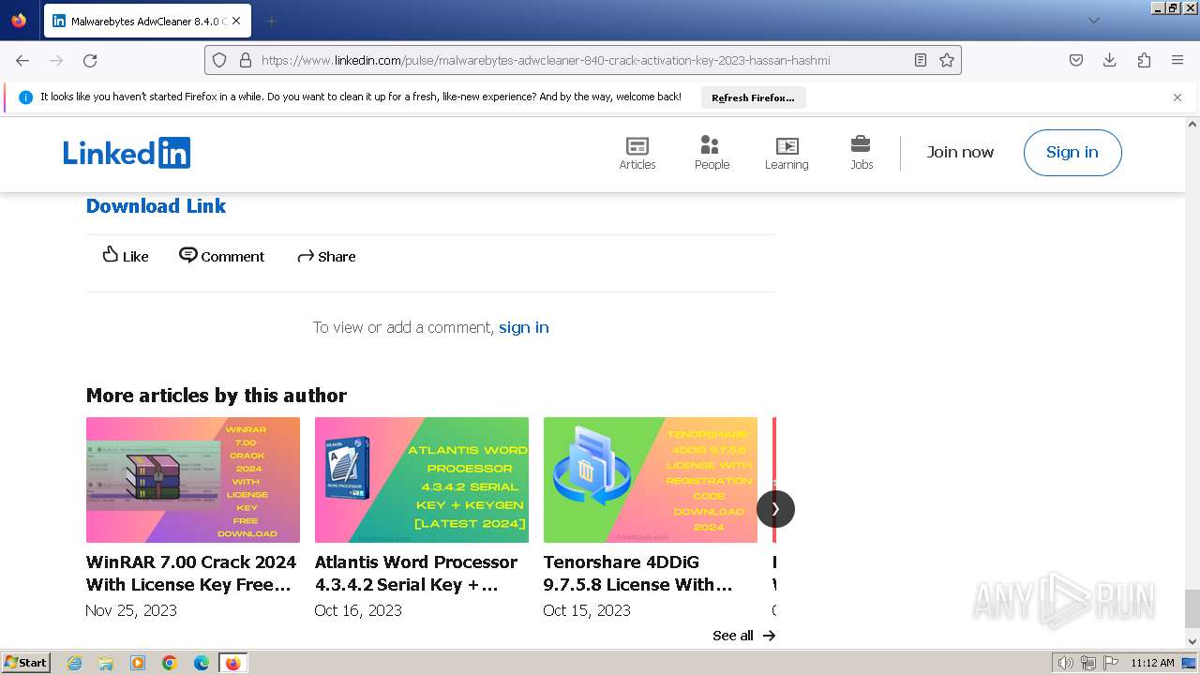Image resolution: width=1200 pixels, height=675 pixels.
Task: Reload the current page
Action: [x=90, y=60]
